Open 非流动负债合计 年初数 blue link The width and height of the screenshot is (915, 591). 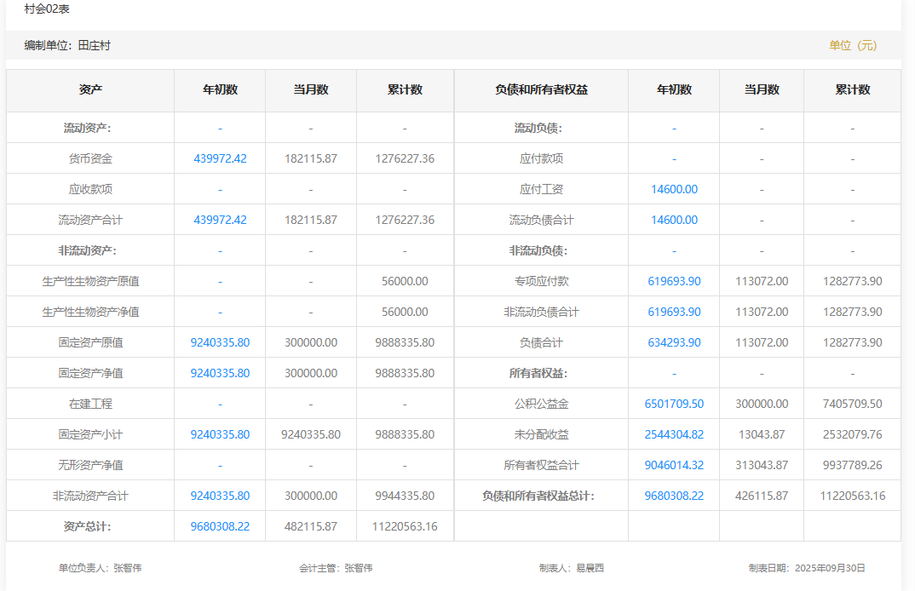(674, 312)
